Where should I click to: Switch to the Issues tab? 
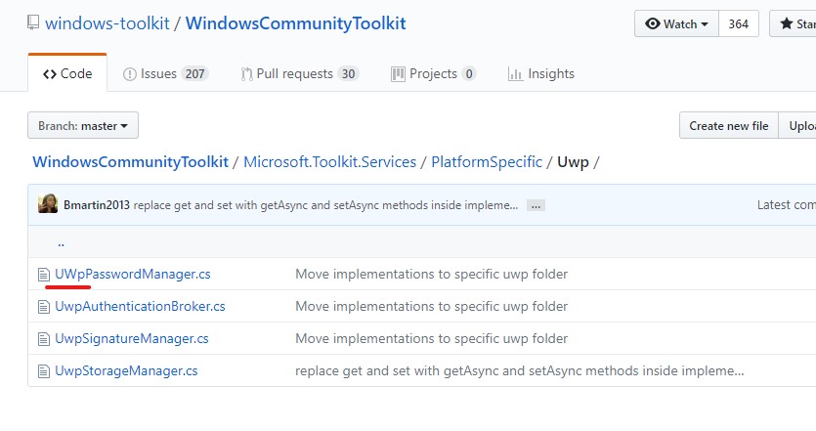(165, 74)
